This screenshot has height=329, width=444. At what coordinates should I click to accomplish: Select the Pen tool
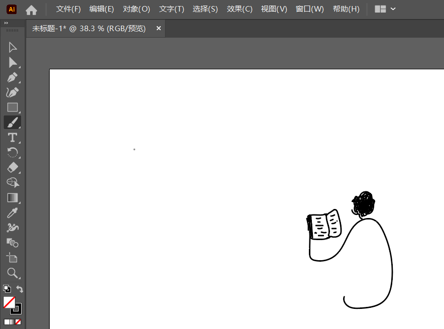[x=13, y=77]
